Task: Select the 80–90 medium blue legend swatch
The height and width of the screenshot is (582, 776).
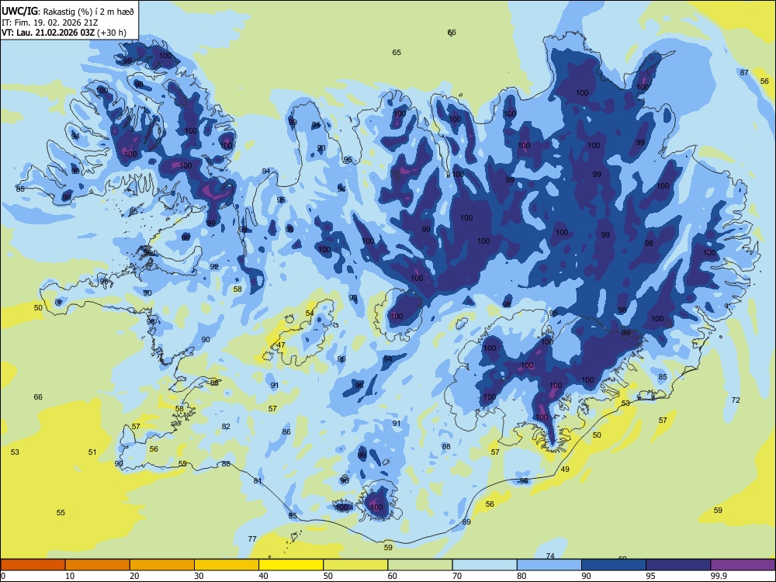Action: (549, 565)
